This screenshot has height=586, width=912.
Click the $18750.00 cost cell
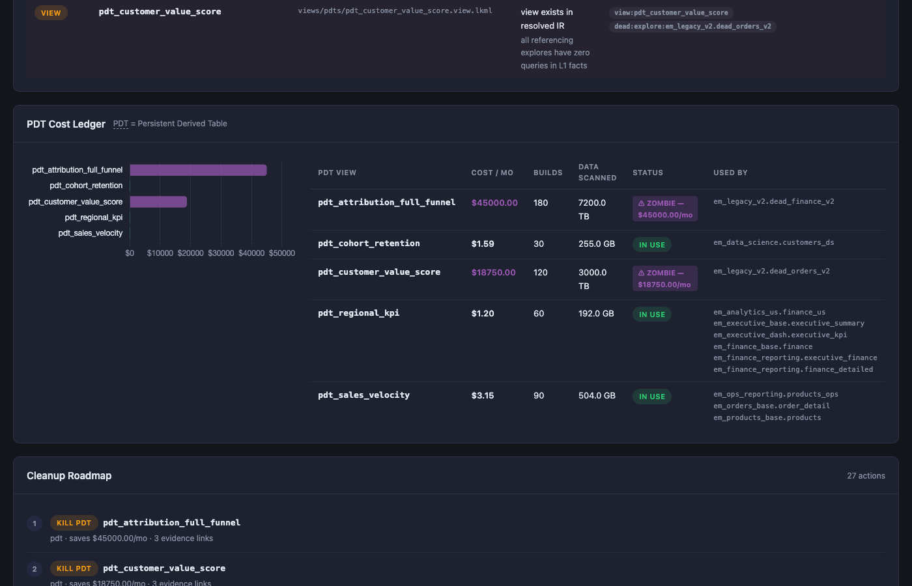point(493,273)
